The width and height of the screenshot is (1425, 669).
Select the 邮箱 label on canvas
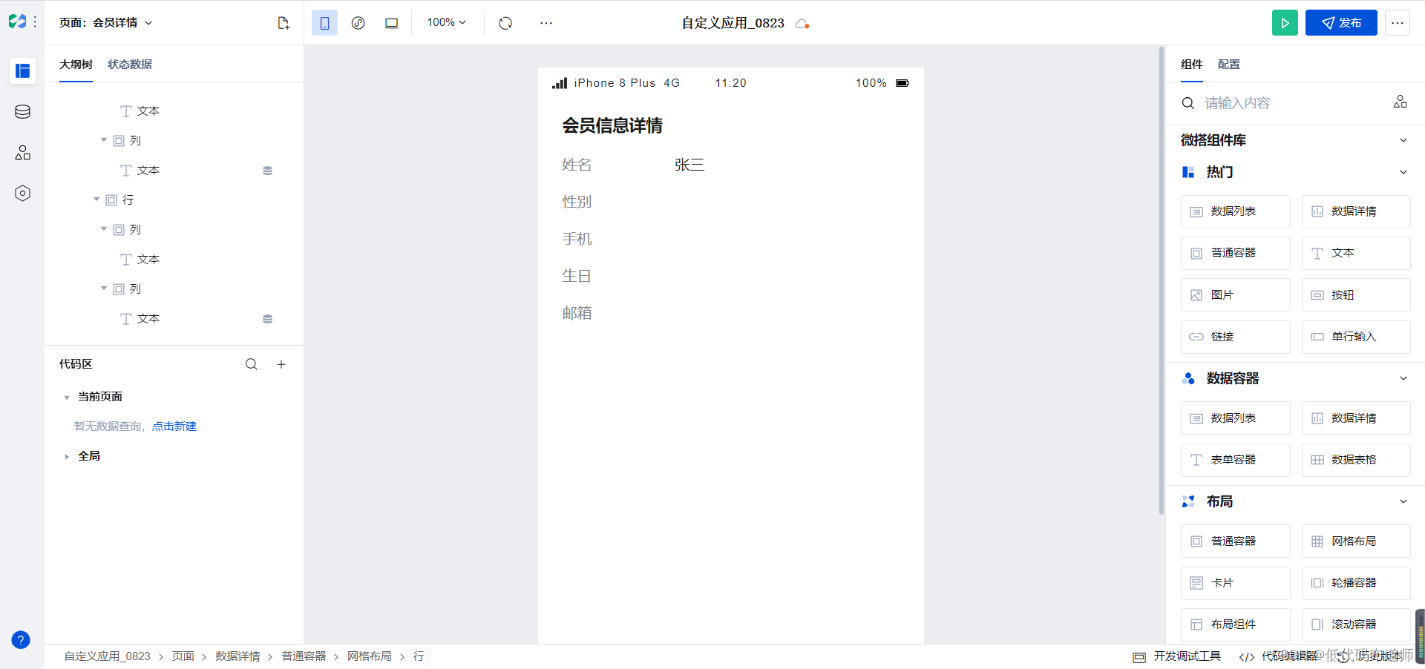pyautogui.click(x=577, y=313)
